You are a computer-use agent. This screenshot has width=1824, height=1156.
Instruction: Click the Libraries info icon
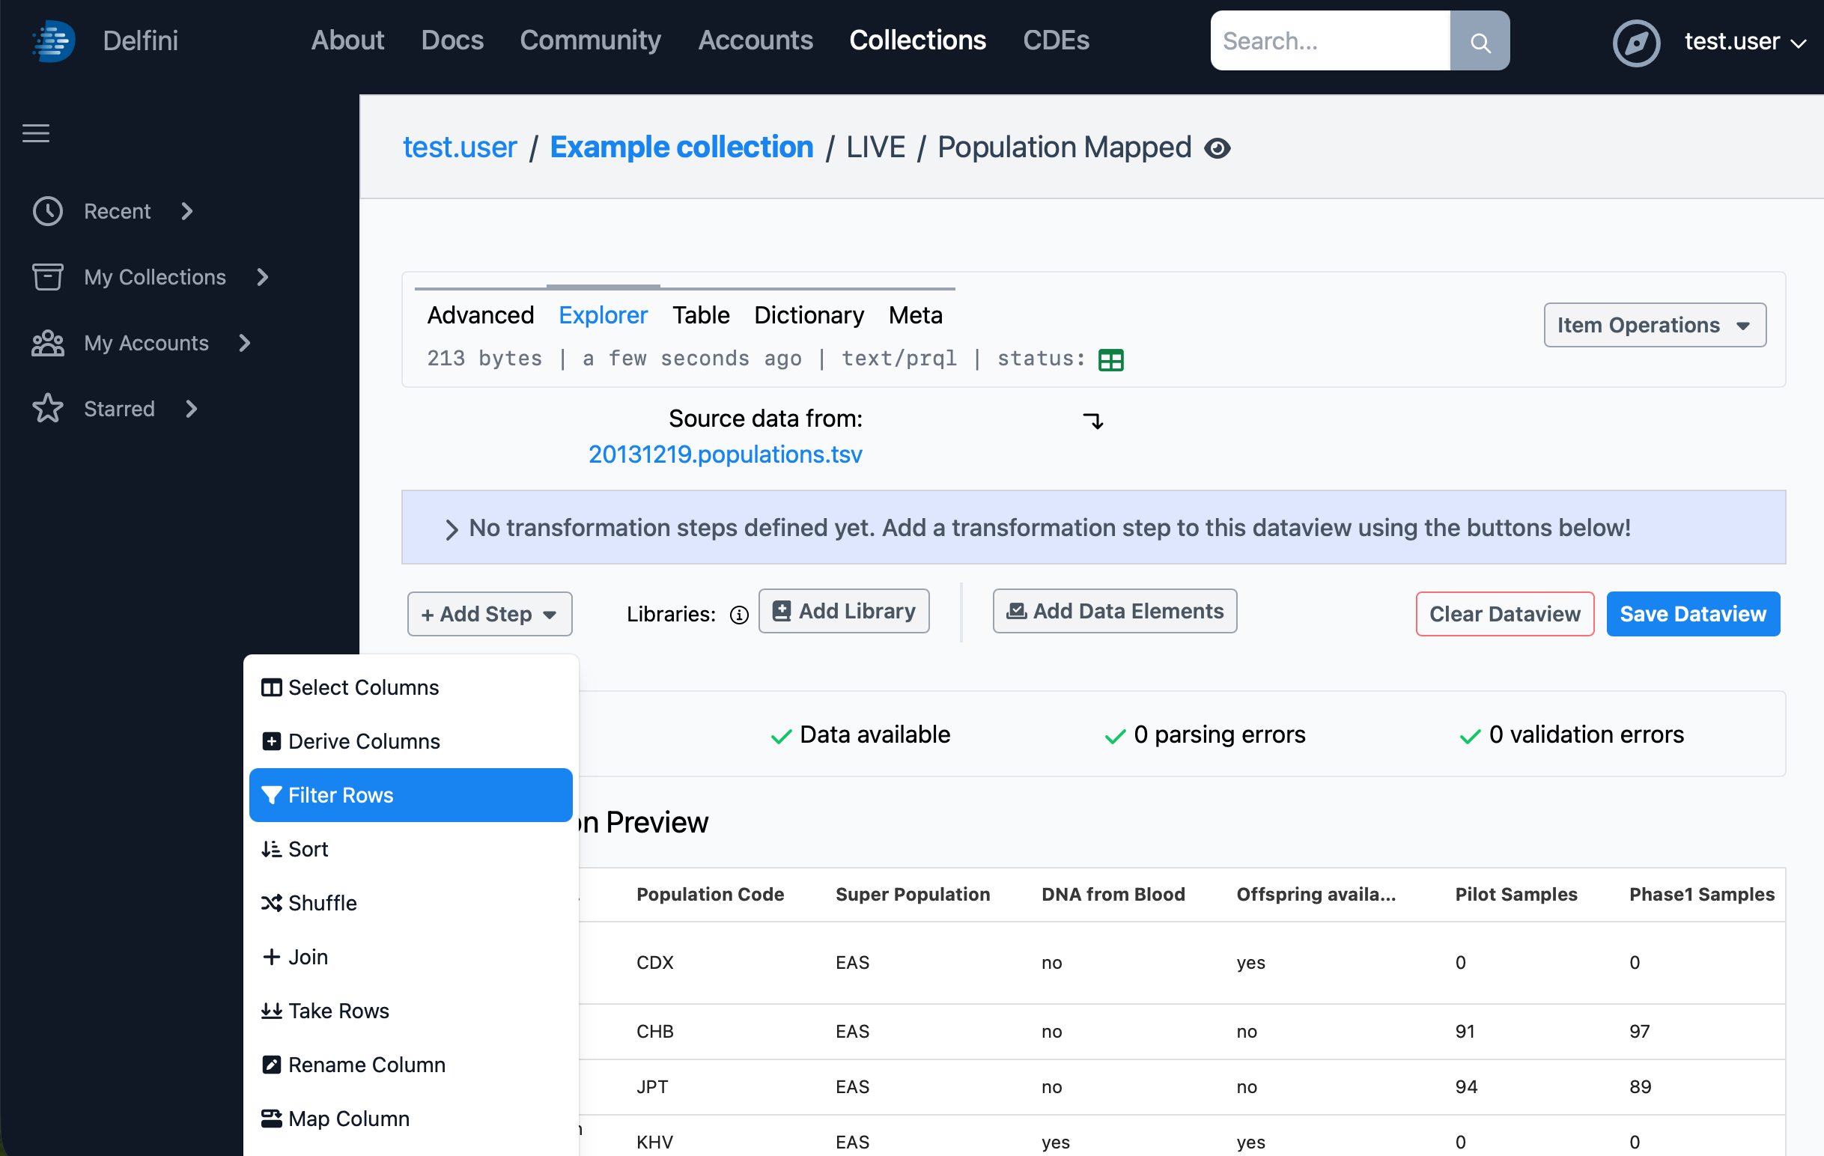[738, 615]
